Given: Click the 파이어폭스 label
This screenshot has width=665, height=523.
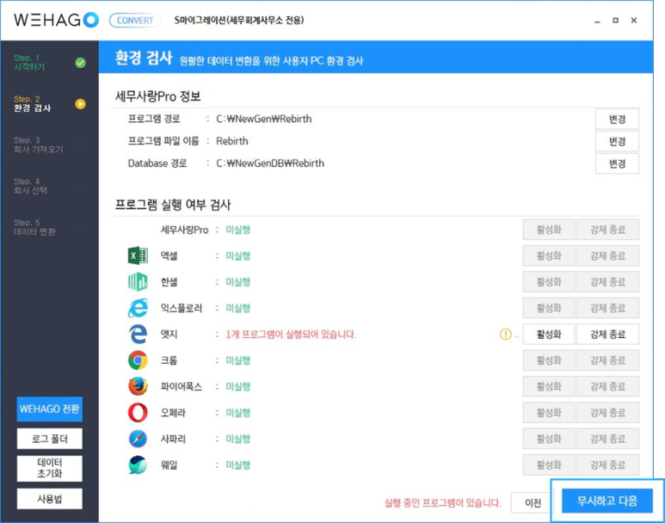Looking at the screenshot, I should click(182, 386).
